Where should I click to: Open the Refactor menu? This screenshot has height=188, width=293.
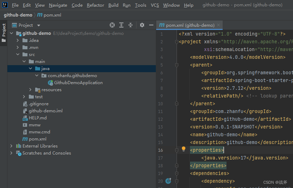click(95, 5)
